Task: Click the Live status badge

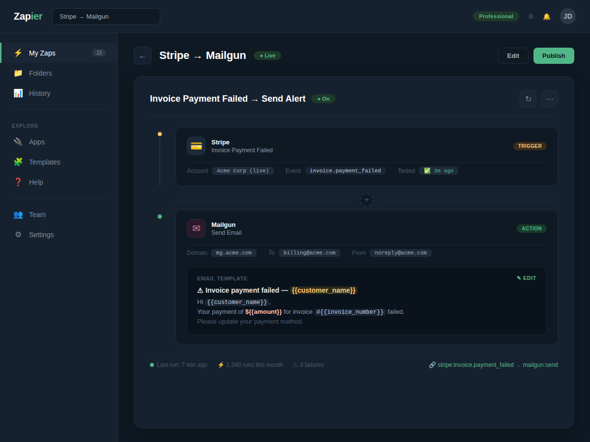Action: (x=267, y=55)
